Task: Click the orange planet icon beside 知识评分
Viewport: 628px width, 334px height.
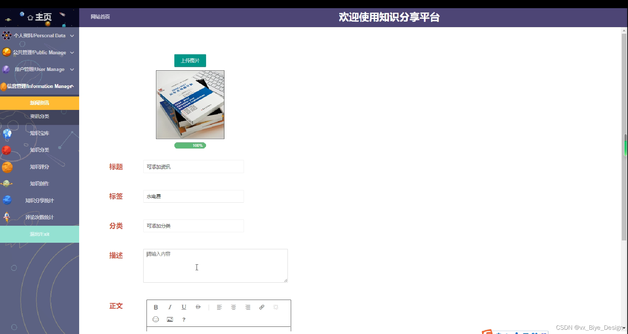Action: [7, 167]
